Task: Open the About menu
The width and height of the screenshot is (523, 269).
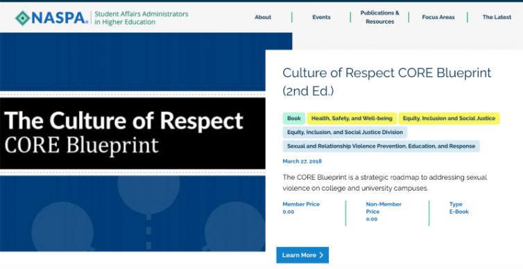Action: click(263, 17)
